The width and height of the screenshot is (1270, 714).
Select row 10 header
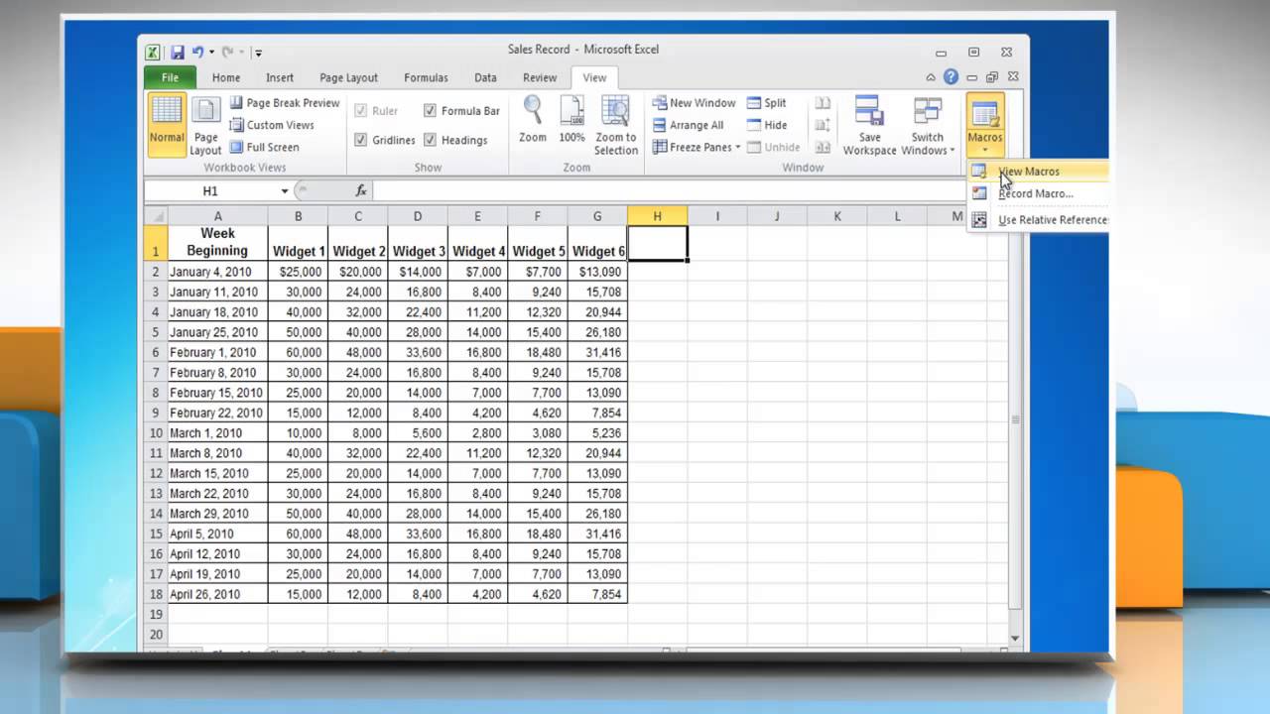156,433
